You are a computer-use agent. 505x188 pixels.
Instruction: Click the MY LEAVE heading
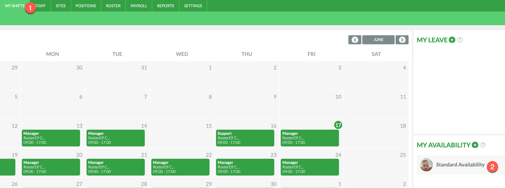pos(432,40)
